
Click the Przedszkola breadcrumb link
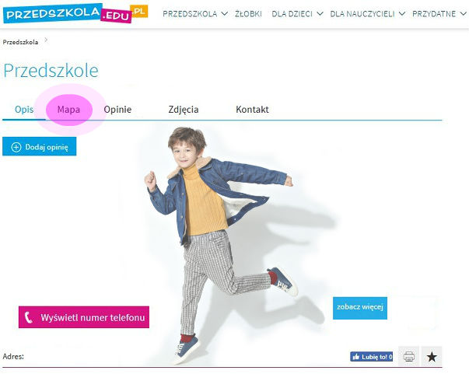click(x=20, y=42)
